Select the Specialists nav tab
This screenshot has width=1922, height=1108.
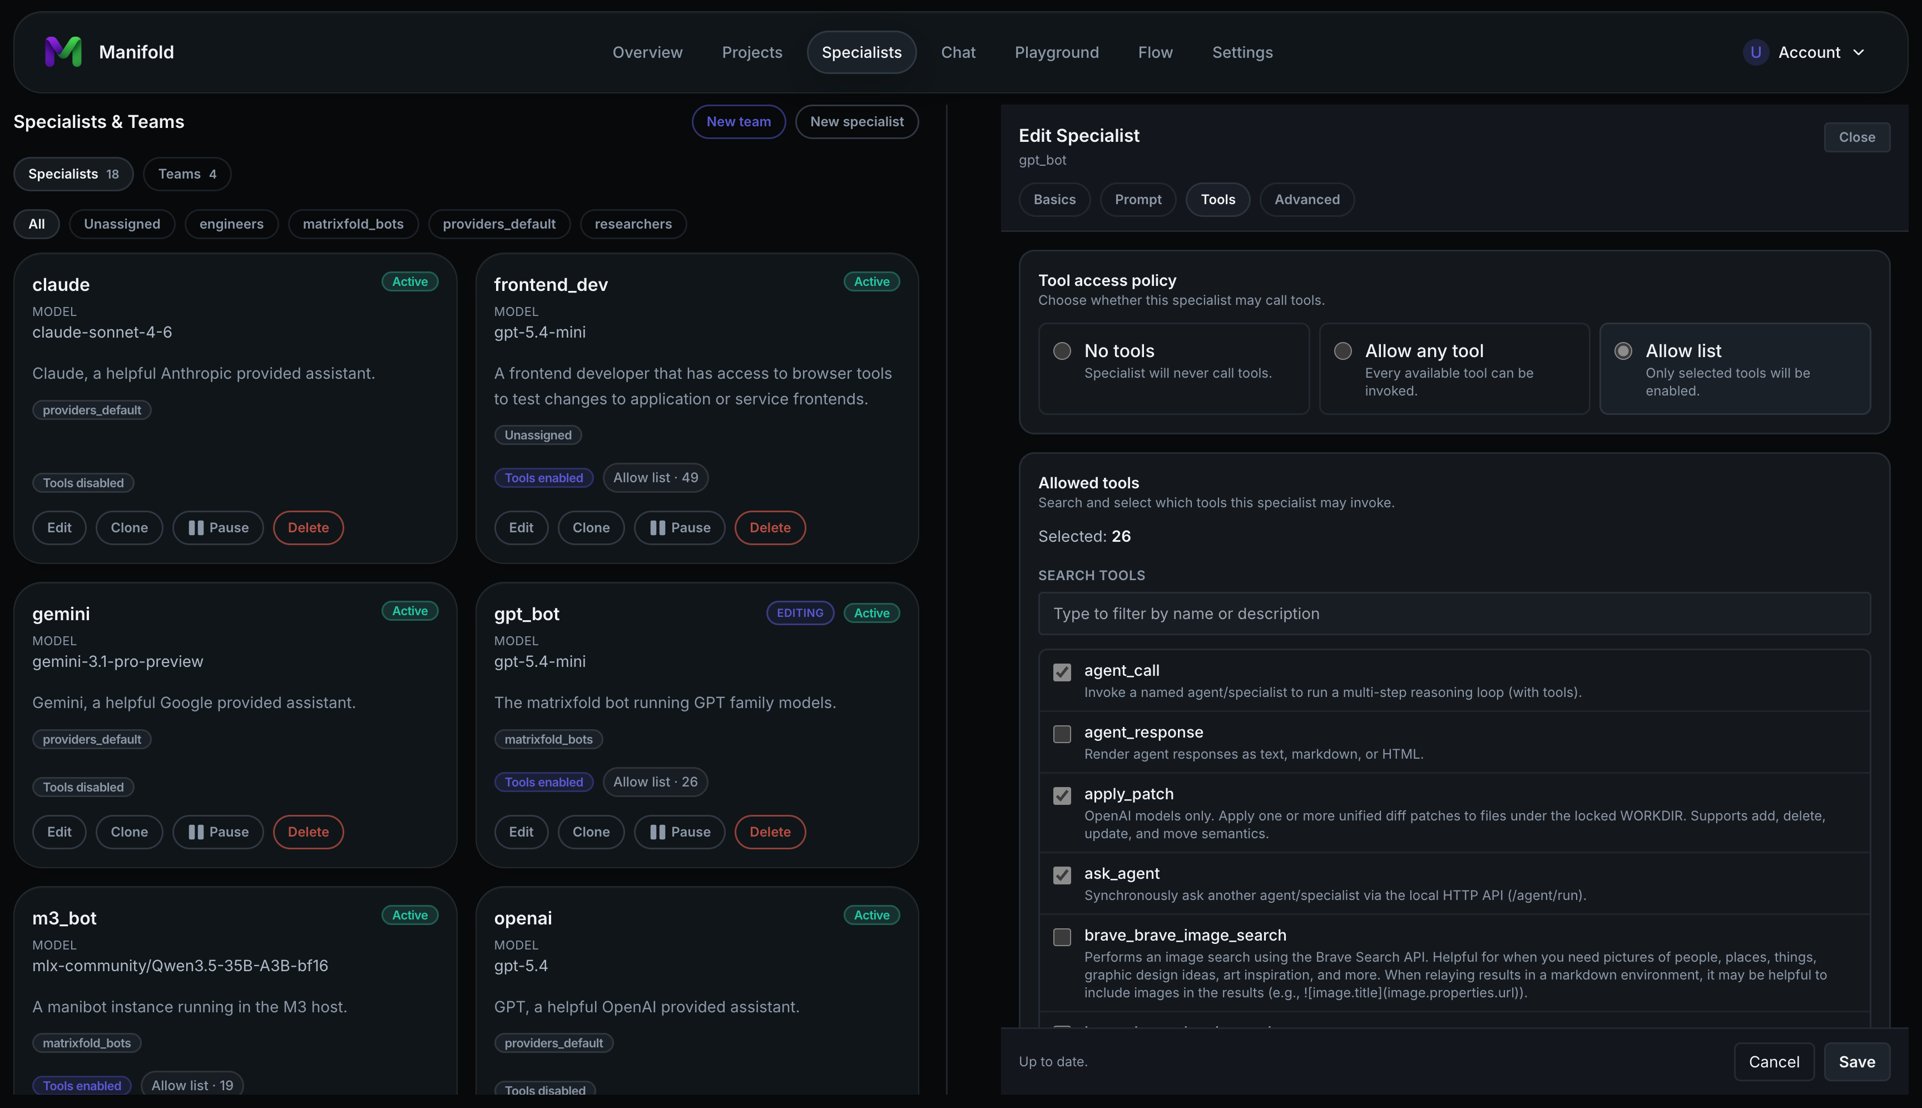click(x=861, y=52)
